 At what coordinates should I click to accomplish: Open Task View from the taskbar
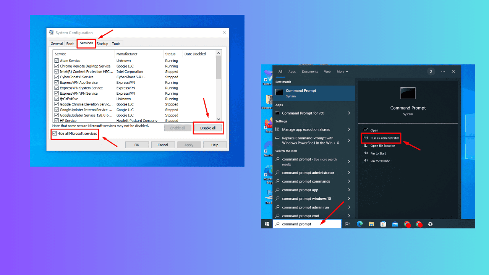click(347, 224)
